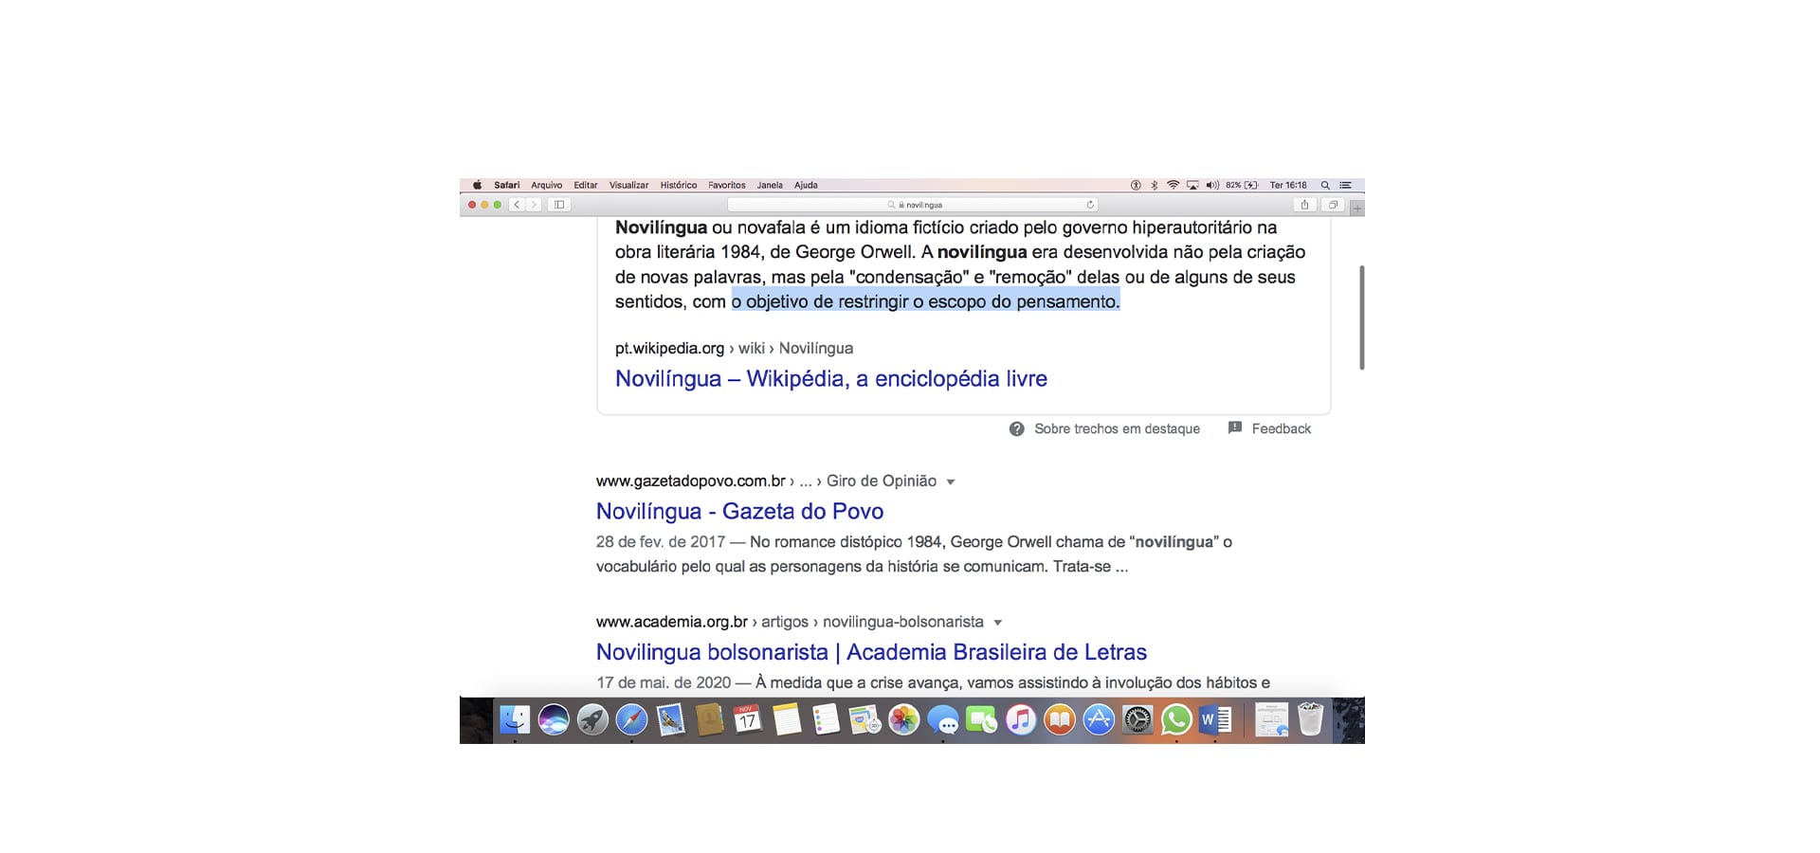
Task: Click the page vertical scrollbar
Action: tap(1361, 318)
